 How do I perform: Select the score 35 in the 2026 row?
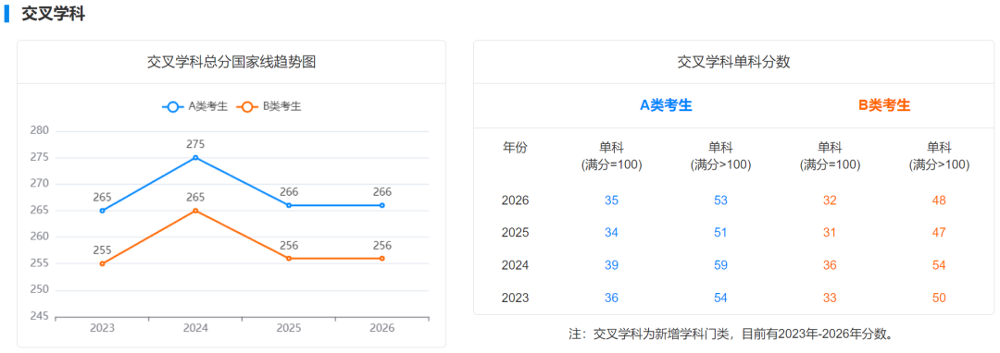(611, 201)
